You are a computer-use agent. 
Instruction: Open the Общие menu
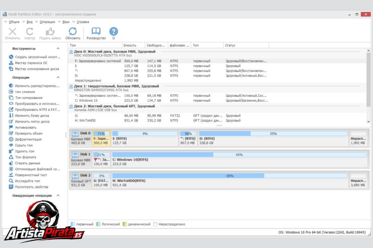point(14,22)
